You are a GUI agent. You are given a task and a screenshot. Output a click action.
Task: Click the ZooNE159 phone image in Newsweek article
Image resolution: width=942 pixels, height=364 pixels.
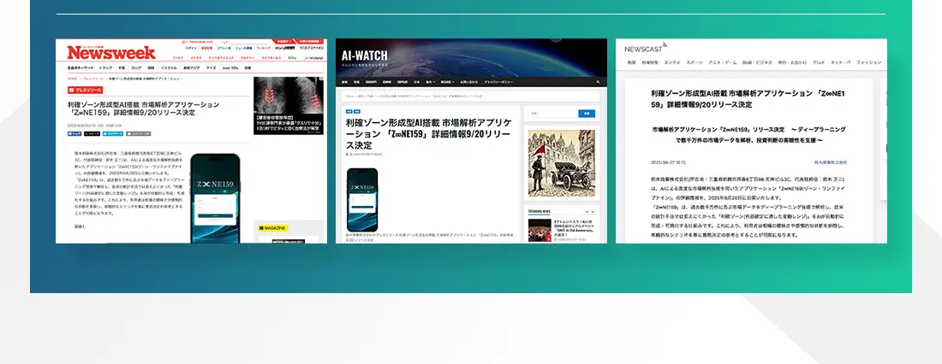click(215, 198)
